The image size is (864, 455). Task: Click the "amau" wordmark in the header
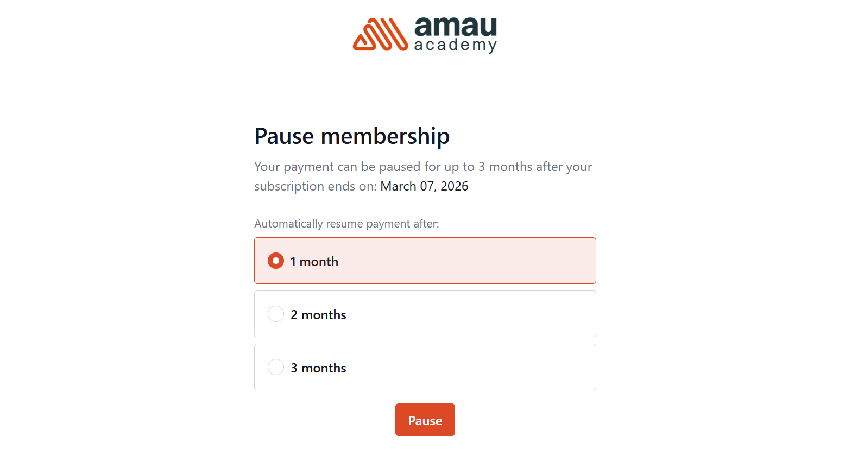[455, 26]
